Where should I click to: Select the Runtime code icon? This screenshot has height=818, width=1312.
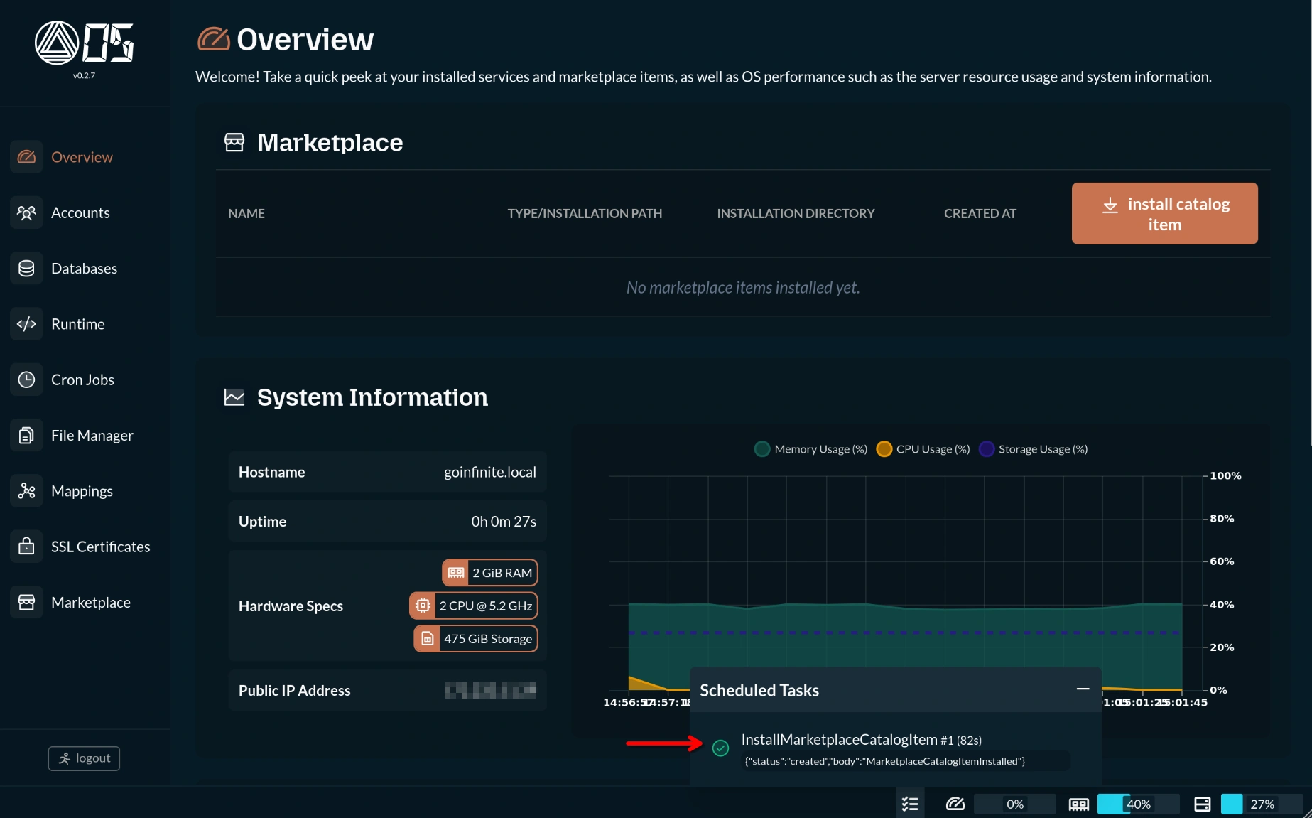tap(26, 324)
